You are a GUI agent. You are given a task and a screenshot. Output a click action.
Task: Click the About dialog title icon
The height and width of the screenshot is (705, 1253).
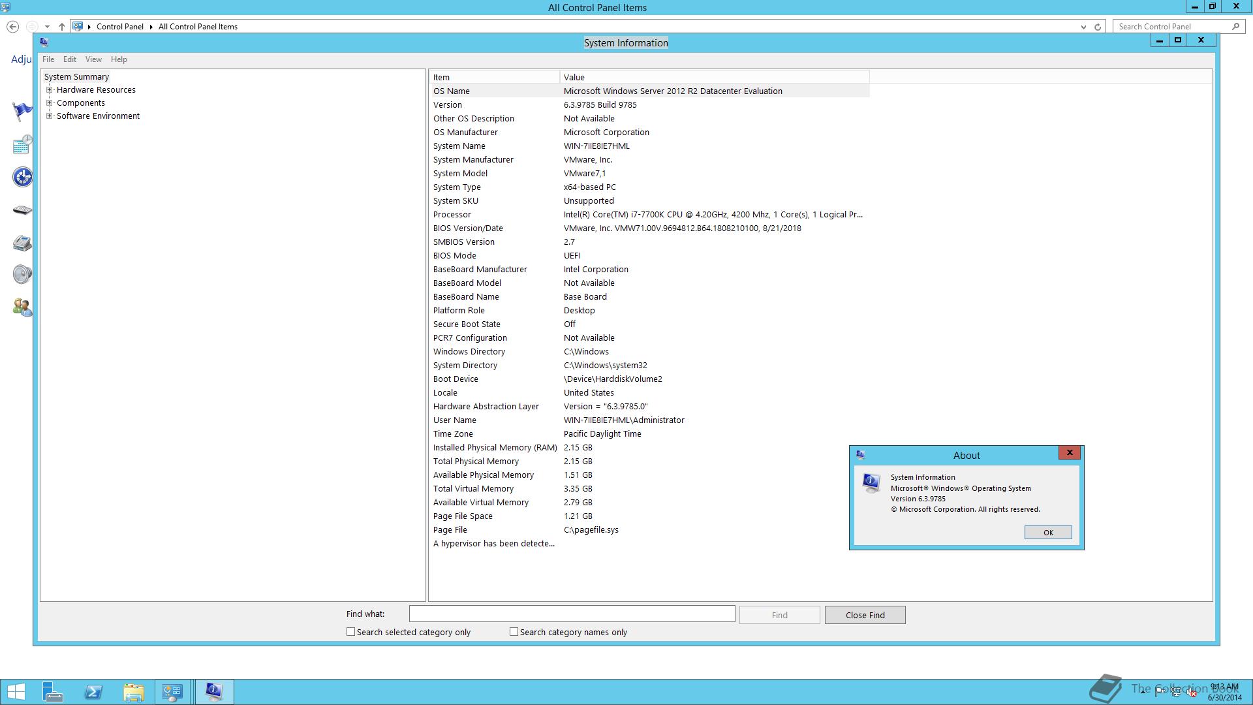point(860,455)
